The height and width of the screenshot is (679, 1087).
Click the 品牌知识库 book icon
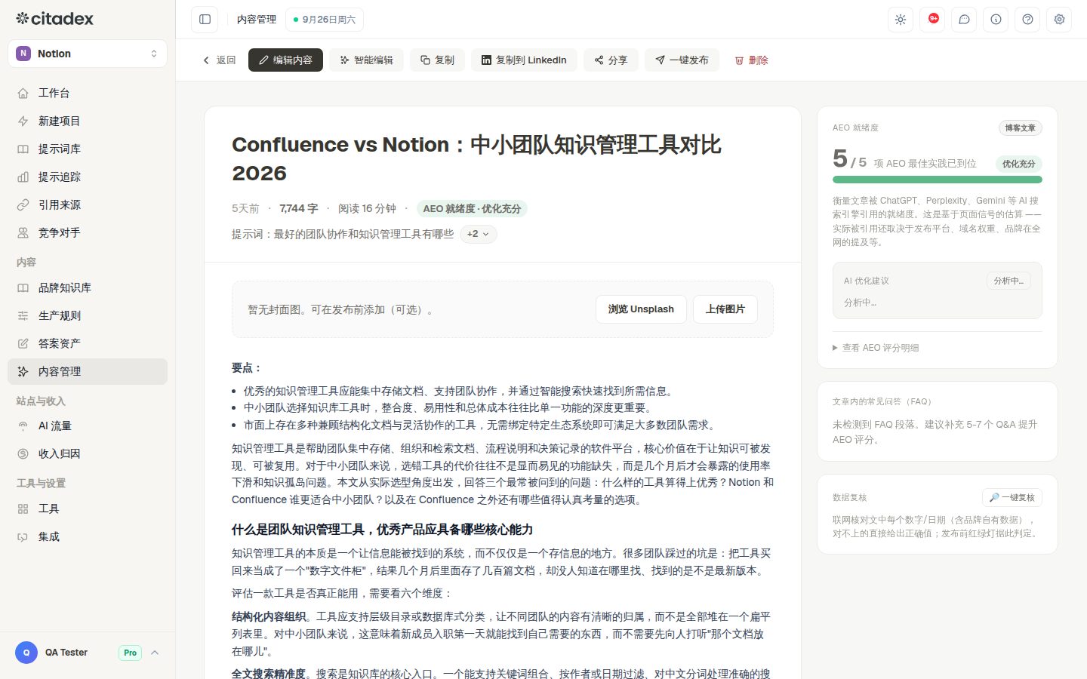23,287
